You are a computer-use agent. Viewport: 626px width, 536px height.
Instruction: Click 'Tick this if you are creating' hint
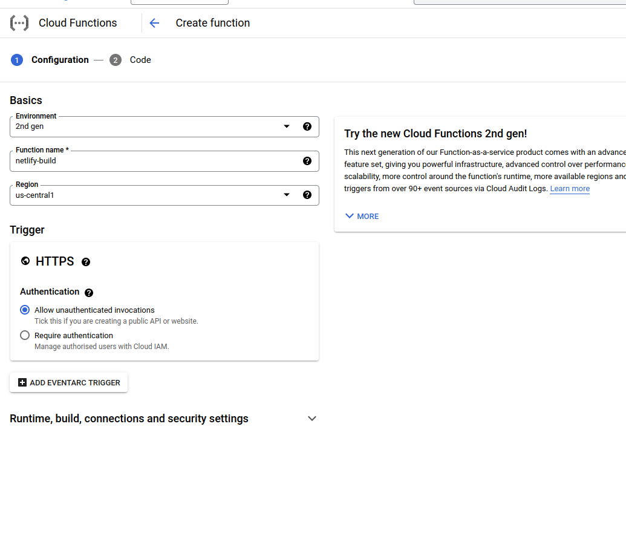pos(116,321)
